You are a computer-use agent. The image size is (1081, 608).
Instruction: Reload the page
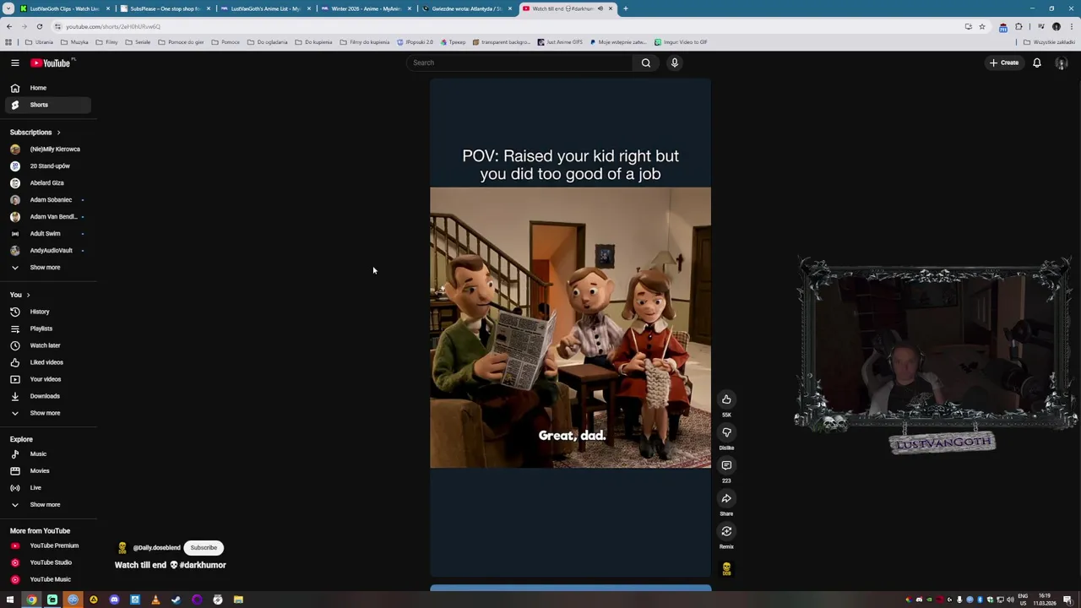pyautogui.click(x=39, y=26)
